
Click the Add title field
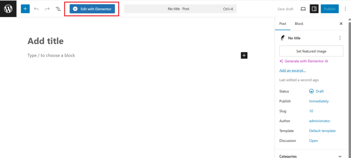[x=46, y=41]
